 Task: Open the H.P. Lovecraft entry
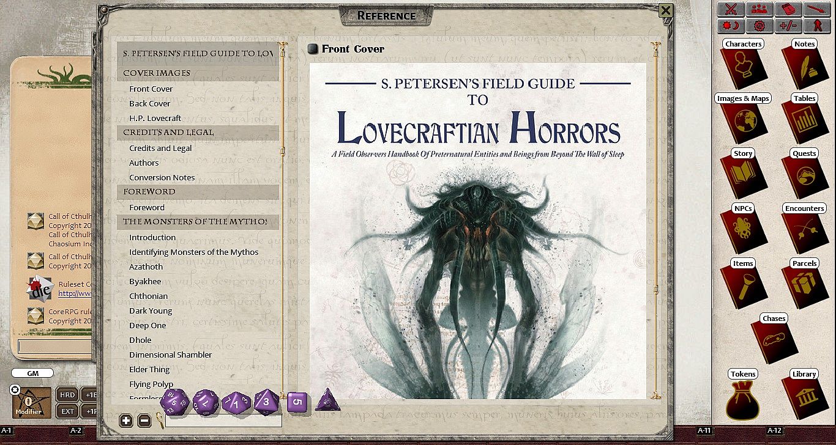pyautogui.click(x=155, y=118)
